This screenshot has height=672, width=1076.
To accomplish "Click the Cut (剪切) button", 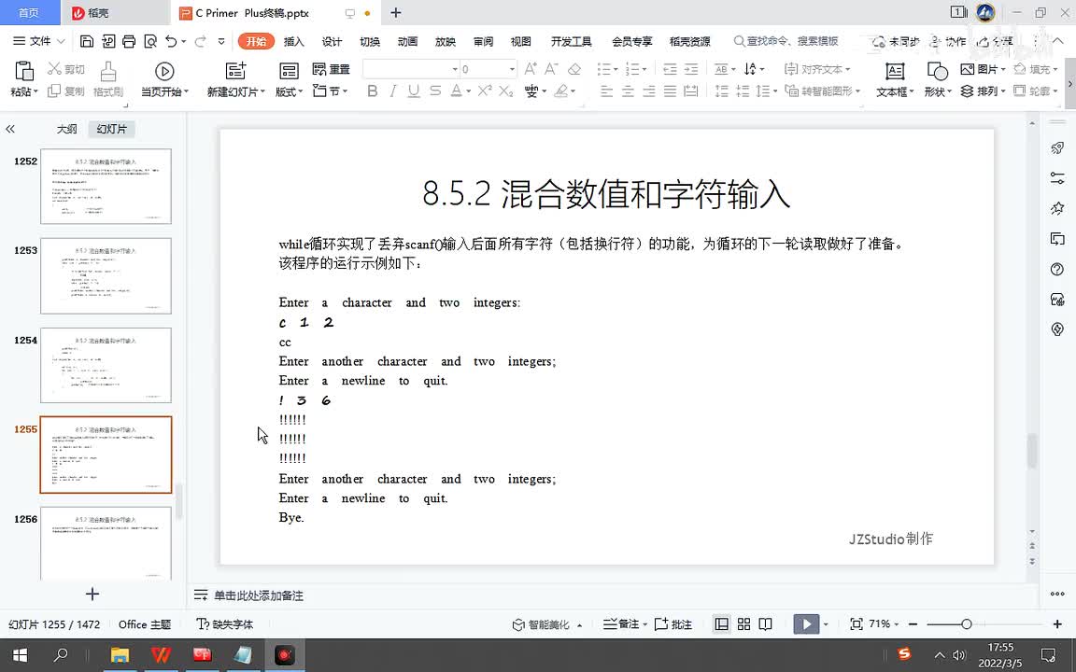I will coord(66,68).
